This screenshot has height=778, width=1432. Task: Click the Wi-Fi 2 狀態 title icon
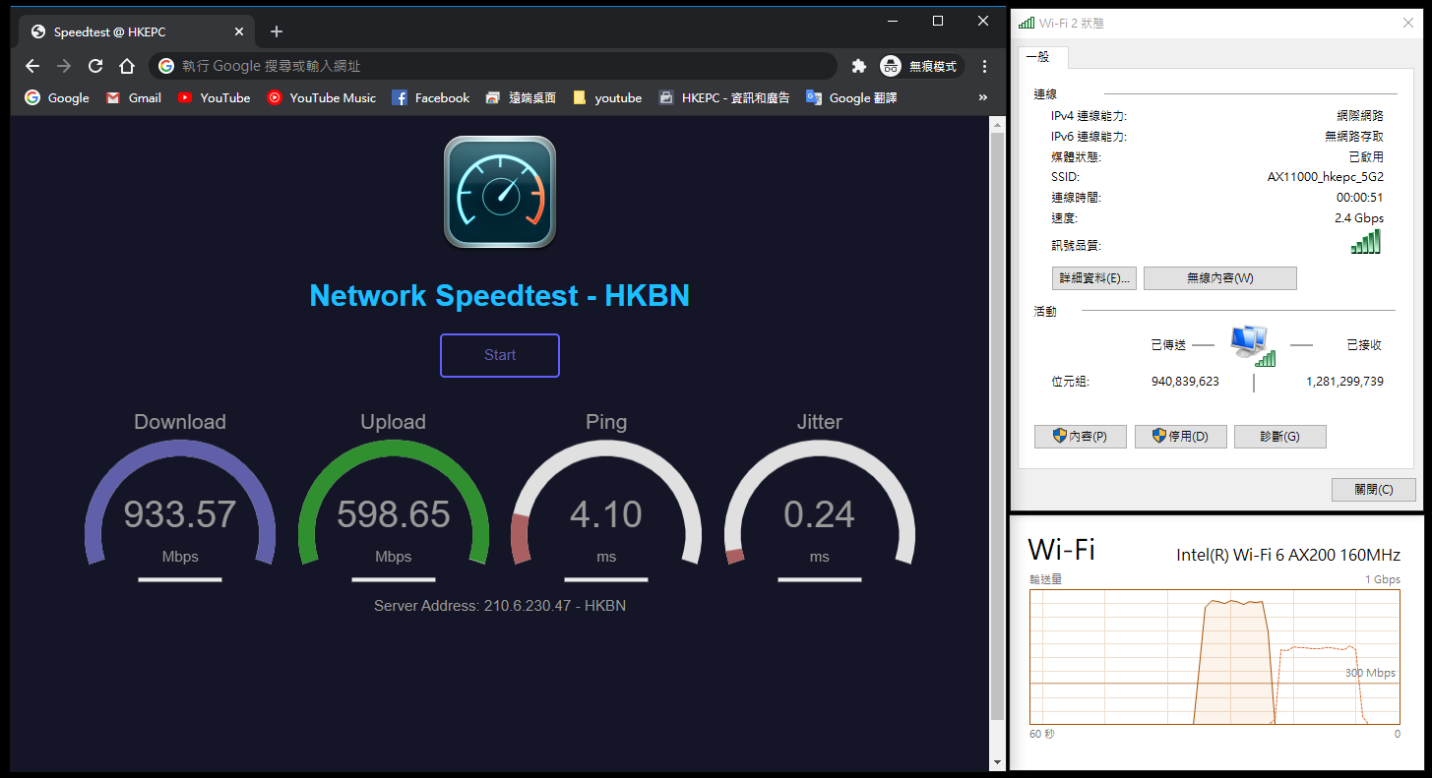pyautogui.click(x=1027, y=23)
